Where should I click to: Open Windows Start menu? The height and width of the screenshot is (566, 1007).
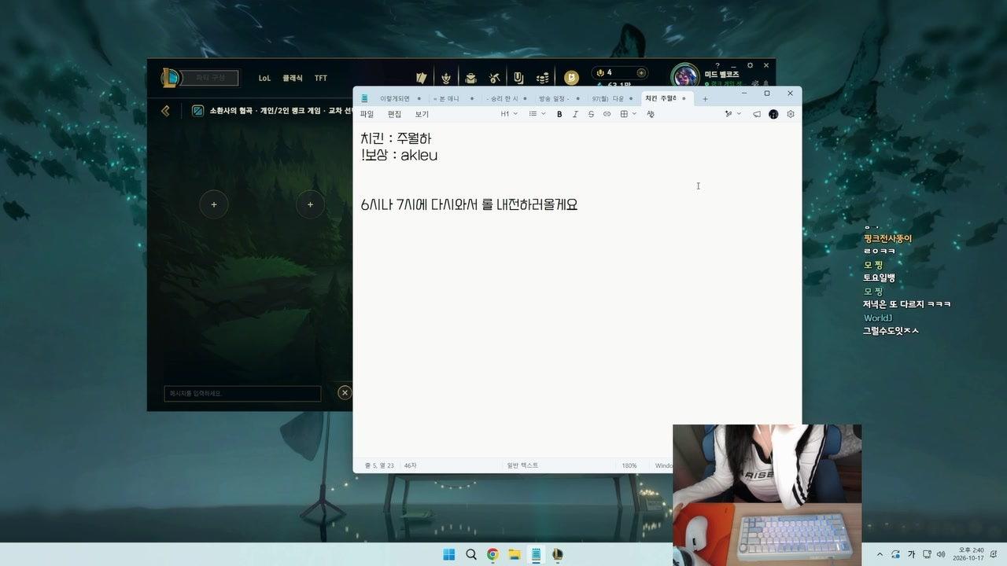tap(448, 554)
